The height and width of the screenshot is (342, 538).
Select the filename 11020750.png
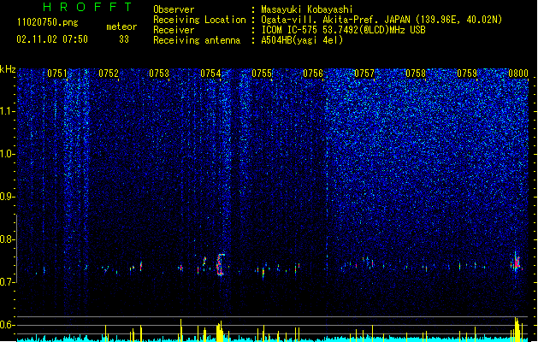pyautogui.click(x=47, y=23)
